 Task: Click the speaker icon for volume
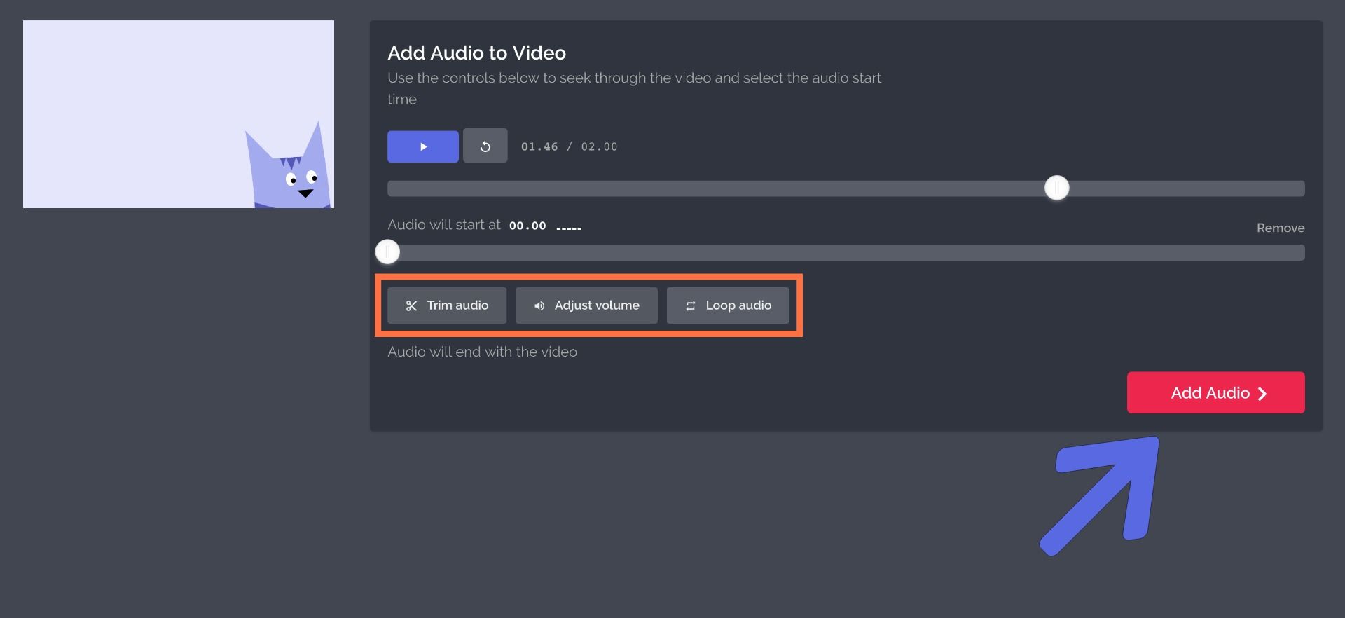click(539, 305)
